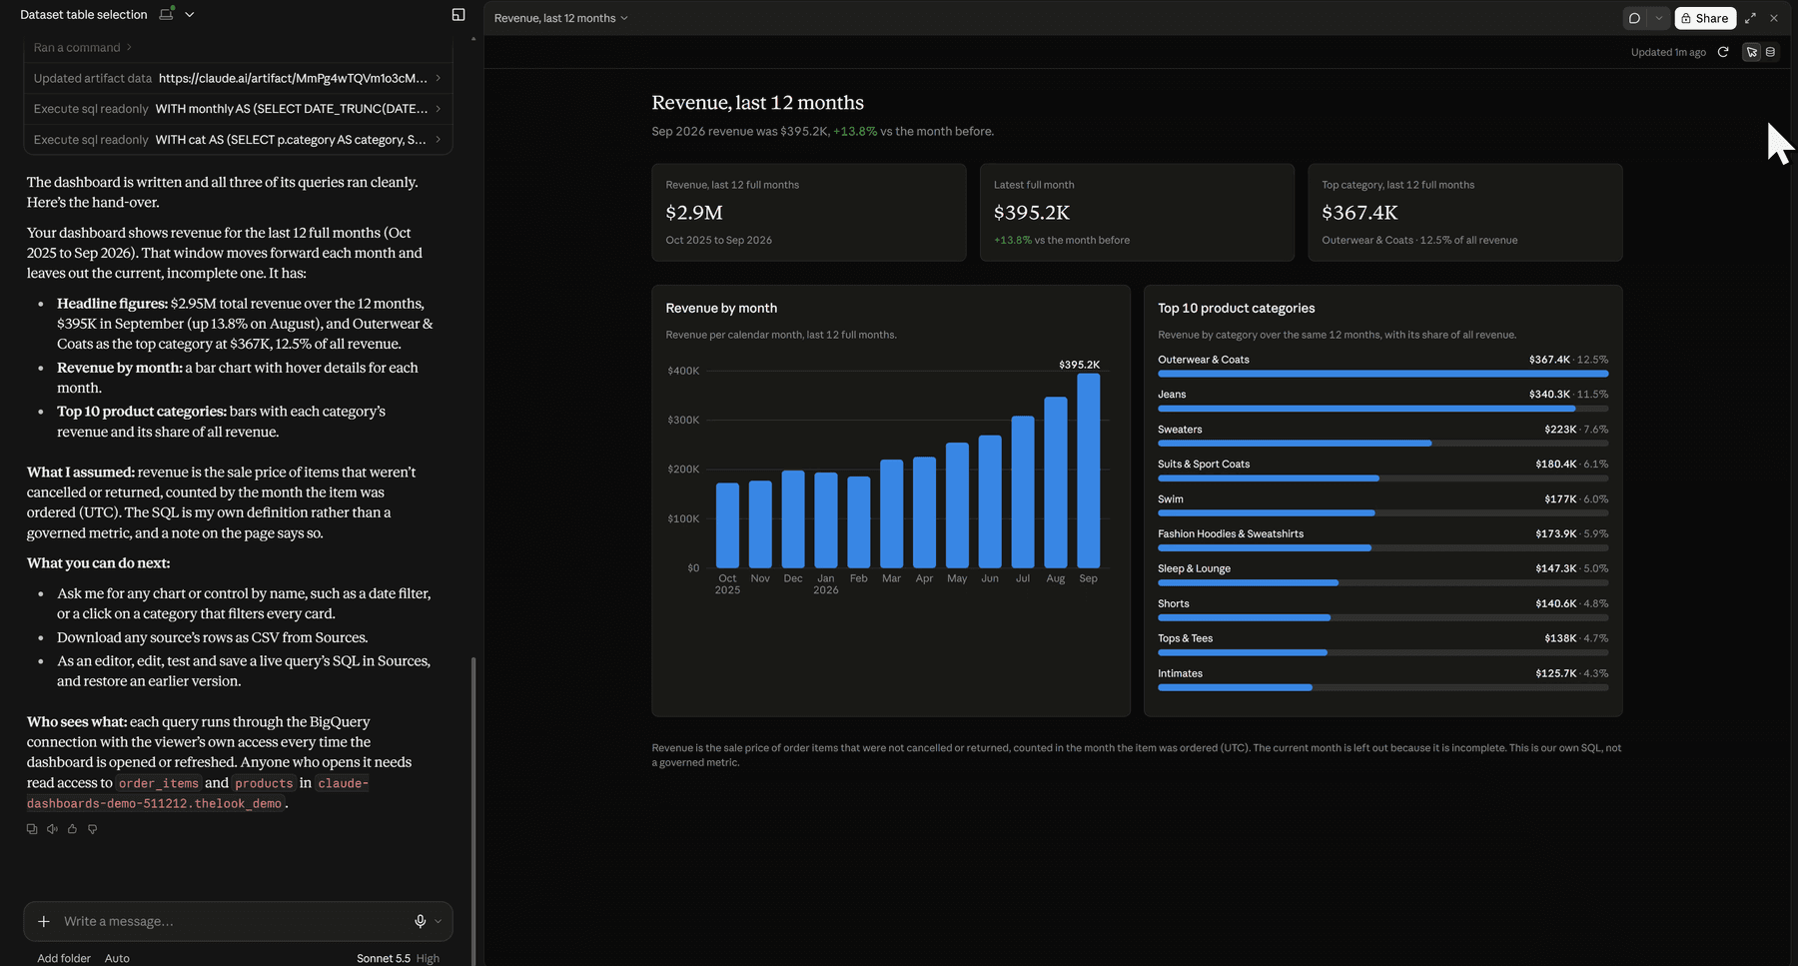Open the comment bubble icon

[1634, 18]
